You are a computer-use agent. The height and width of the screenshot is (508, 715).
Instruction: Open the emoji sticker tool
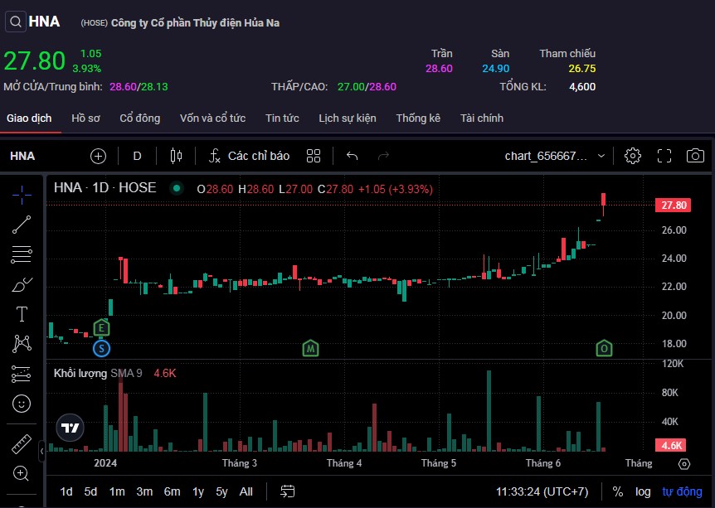pos(22,404)
